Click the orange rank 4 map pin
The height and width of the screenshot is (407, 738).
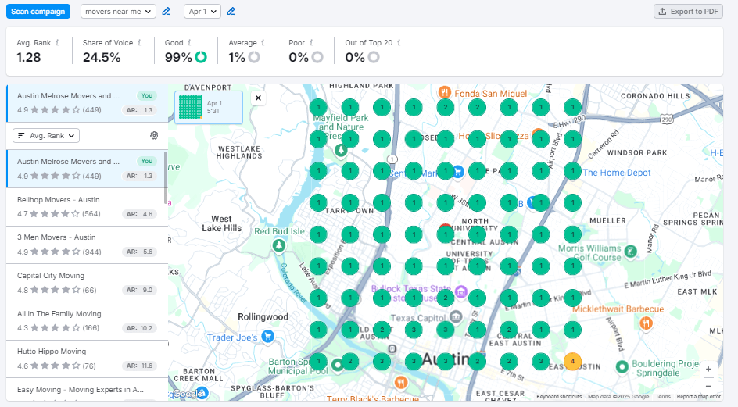coord(572,362)
